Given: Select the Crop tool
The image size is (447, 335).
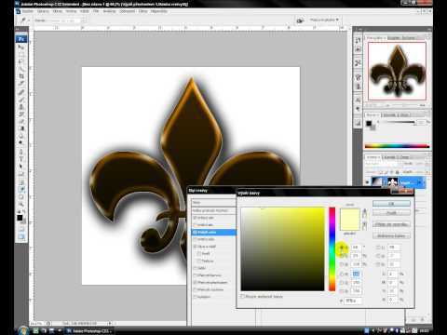Looking at the screenshot, I should click(21, 76).
